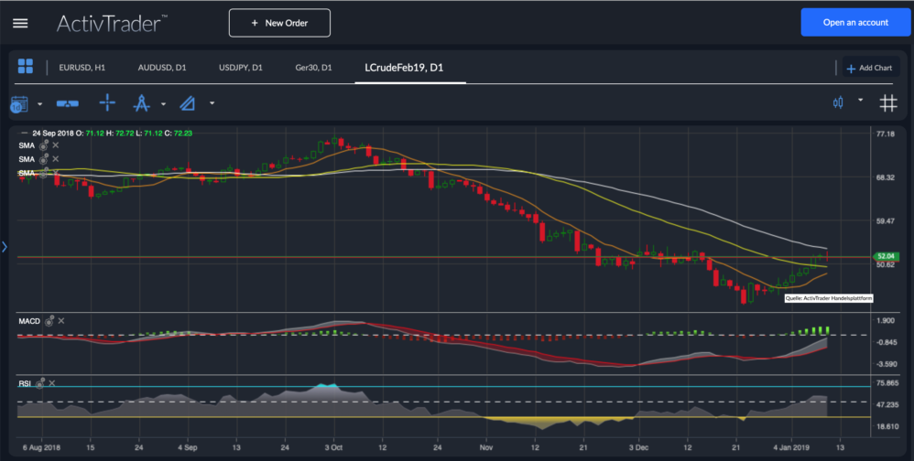Select the LCrudeFeb19, D1 tab

click(404, 68)
